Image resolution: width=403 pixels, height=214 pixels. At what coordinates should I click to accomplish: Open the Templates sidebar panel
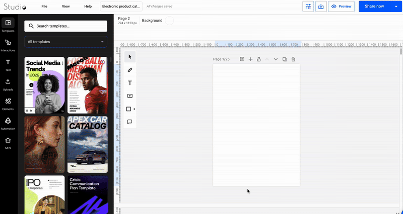[x=8, y=25]
